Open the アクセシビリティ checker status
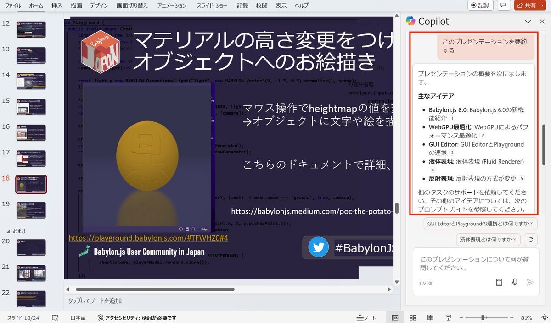Image resolution: width=551 pixels, height=323 pixels. [x=137, y=318]
